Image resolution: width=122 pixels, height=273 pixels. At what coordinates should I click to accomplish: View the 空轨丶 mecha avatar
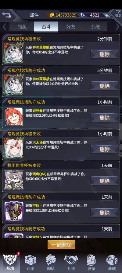pyautogui.click(x=14, y=212)
